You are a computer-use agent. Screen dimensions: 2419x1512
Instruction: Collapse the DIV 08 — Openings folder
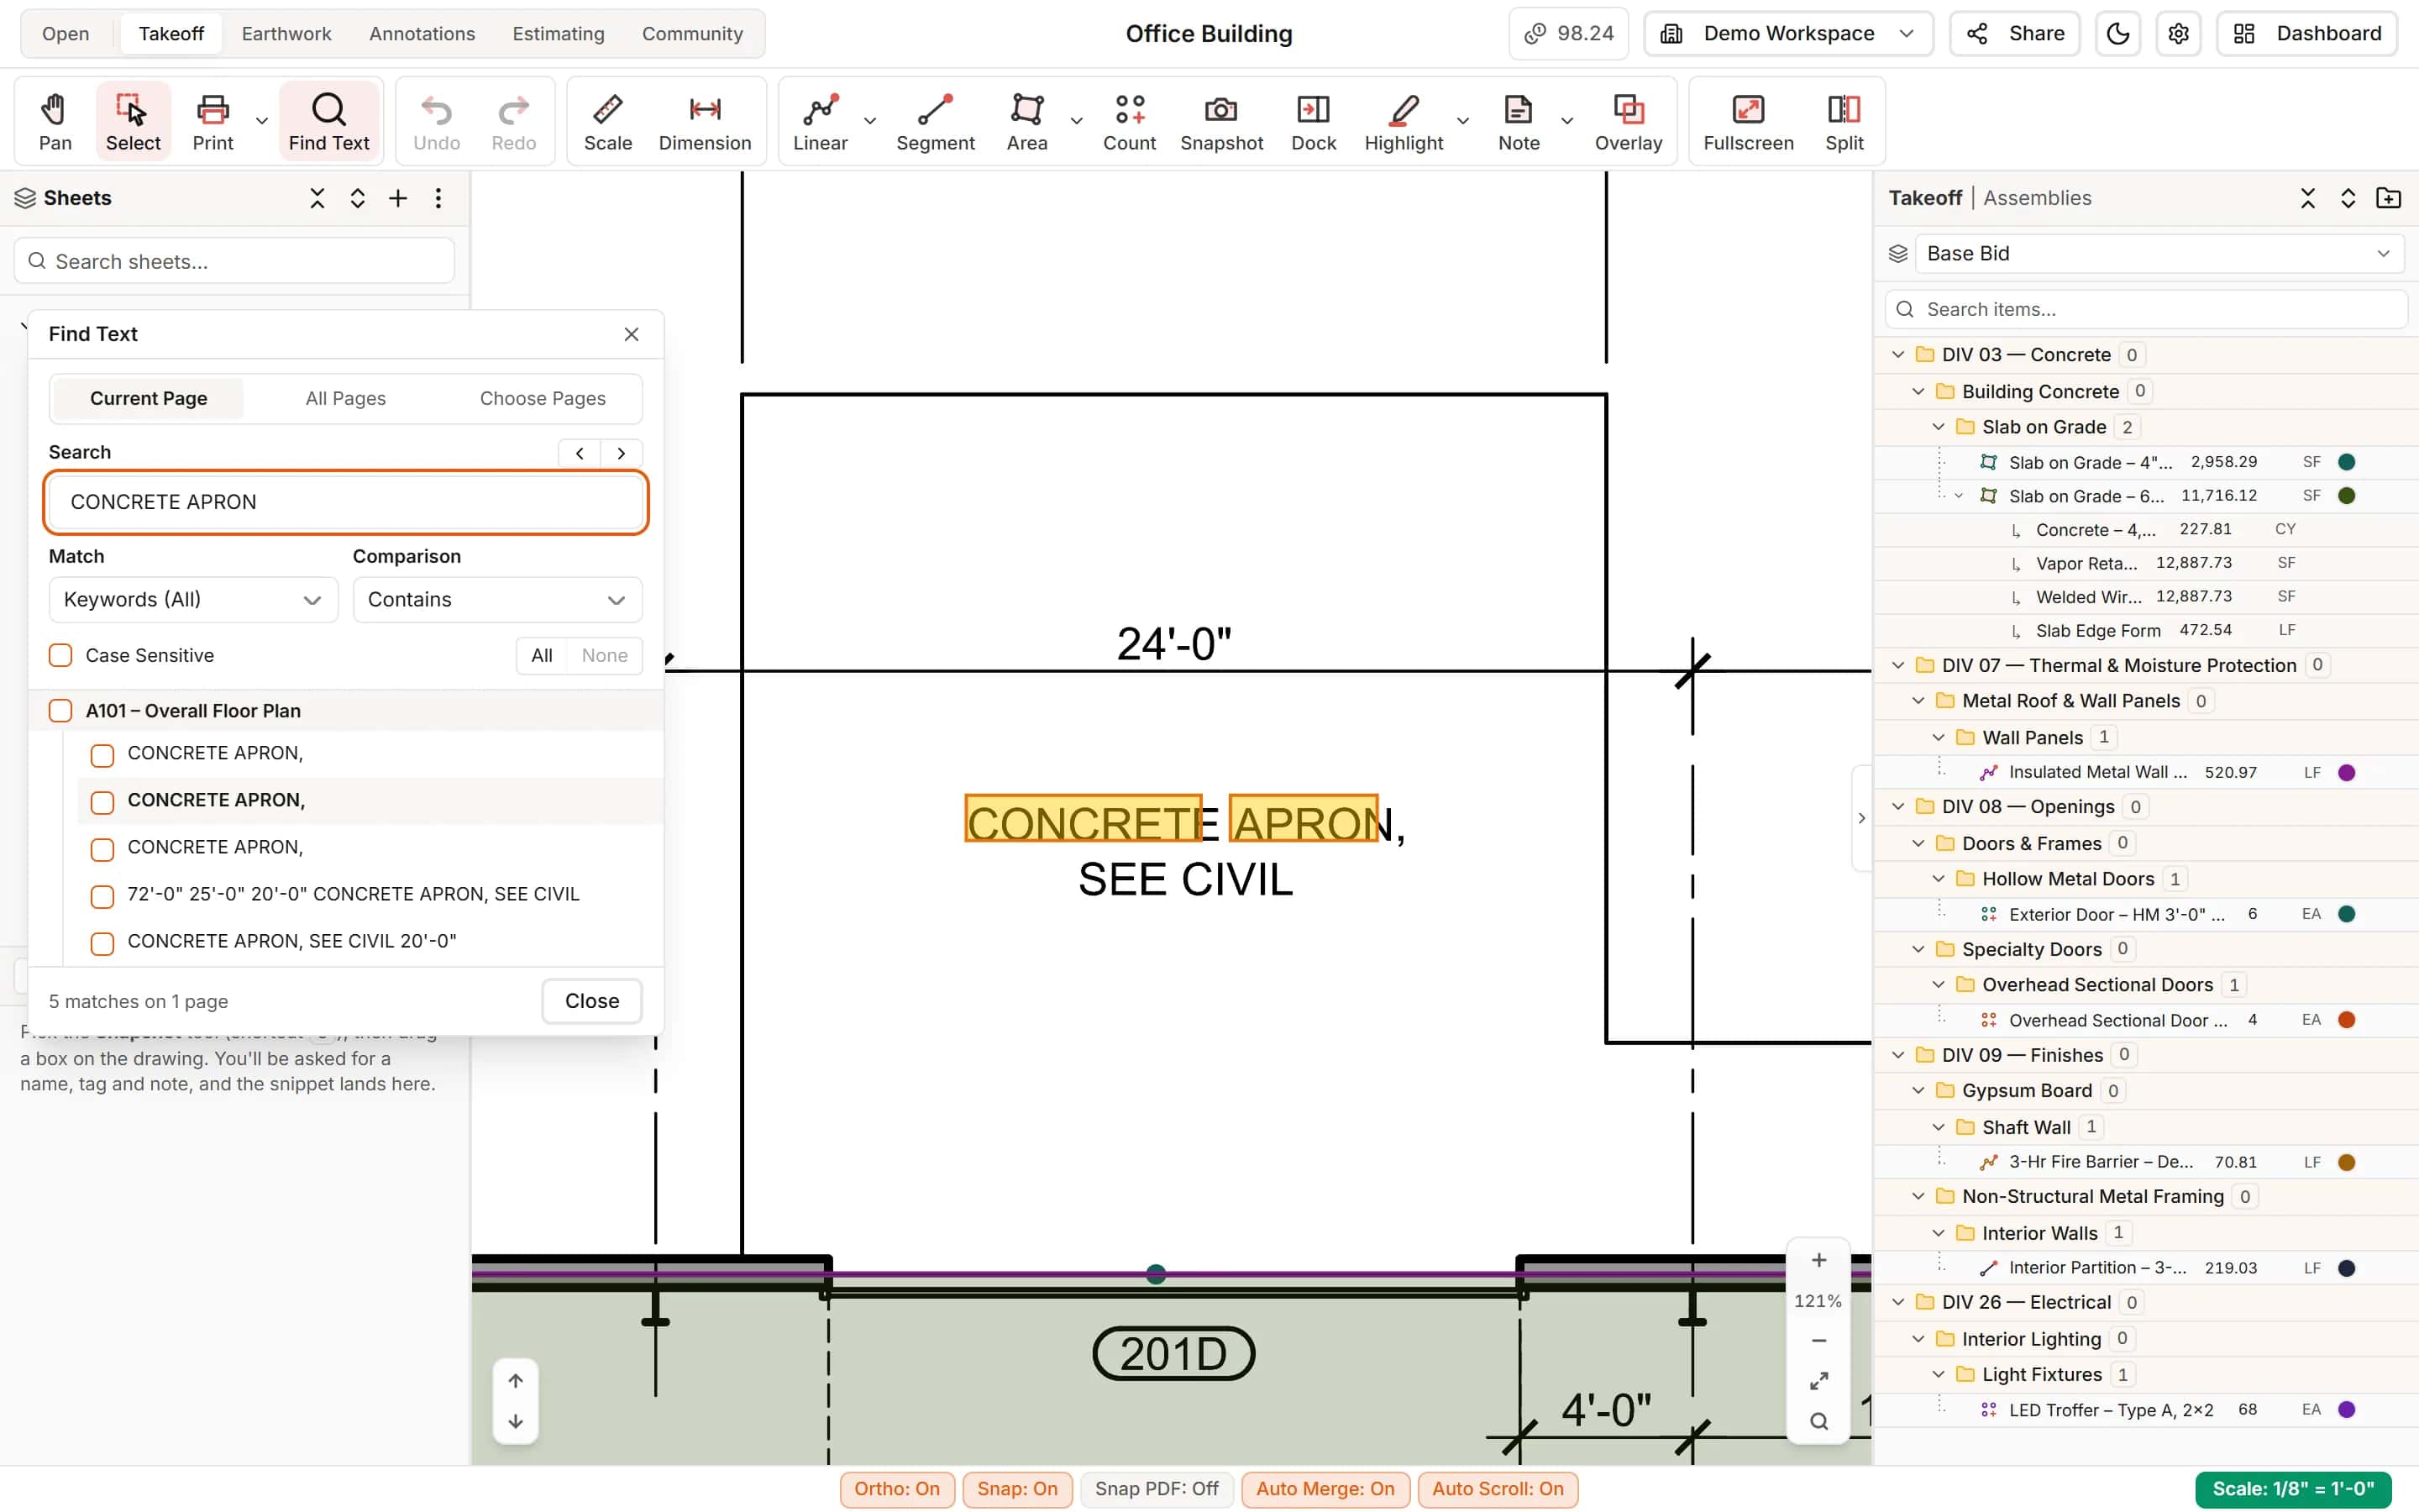[x=1897, y=806]
